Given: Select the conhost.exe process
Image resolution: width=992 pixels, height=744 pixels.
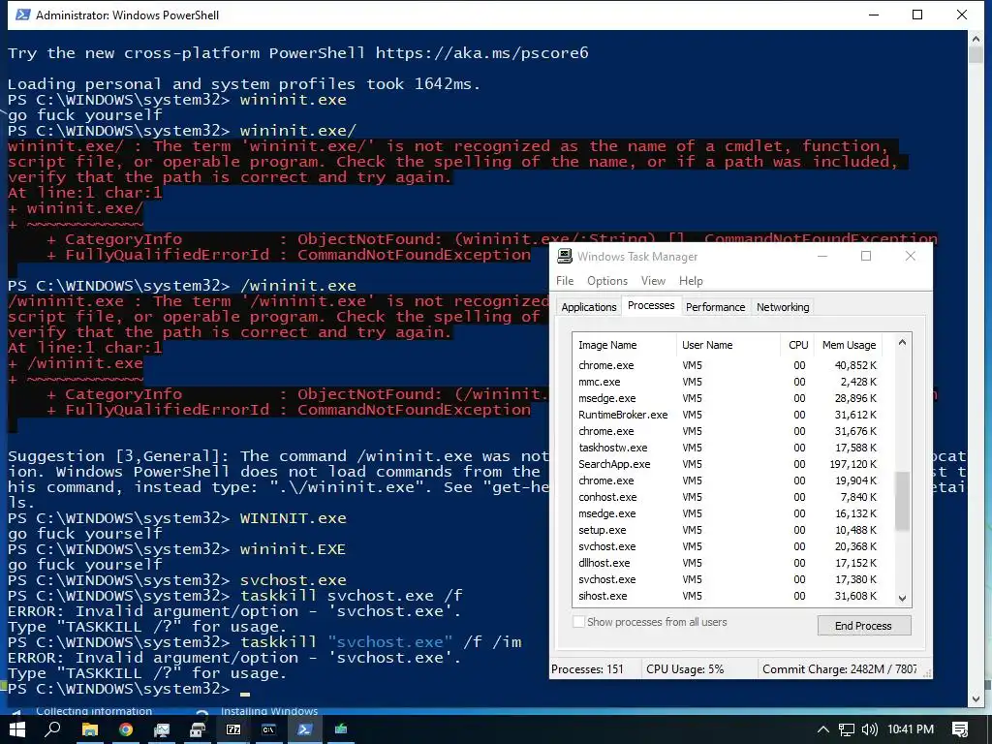Looking at the screenshot, I should (732, 497).
